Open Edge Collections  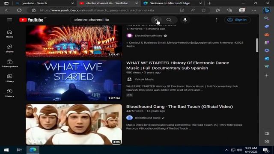229,10
